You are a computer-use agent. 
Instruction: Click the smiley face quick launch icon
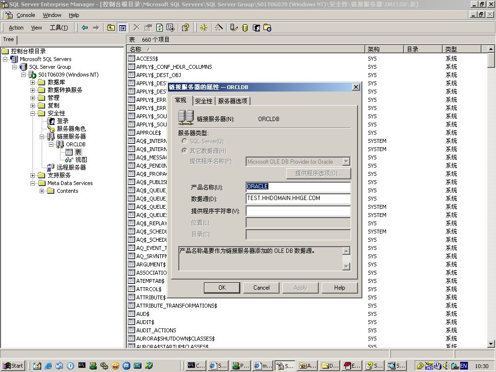tap(115, 366)
